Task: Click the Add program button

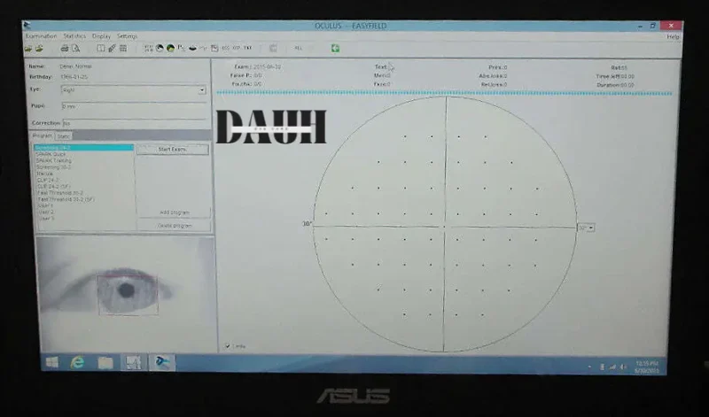Action: tap(174, 213)
